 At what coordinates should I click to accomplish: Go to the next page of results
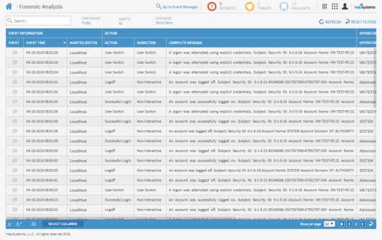click(363, 224)
